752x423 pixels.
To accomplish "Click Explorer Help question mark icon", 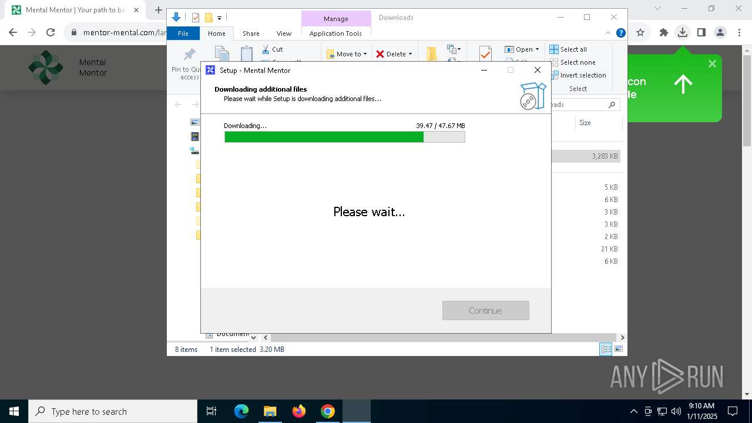I will tap(620, 33).
